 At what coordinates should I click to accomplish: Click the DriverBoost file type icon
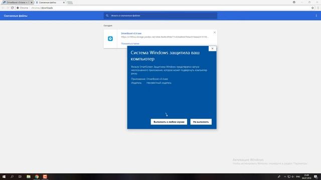(110, 38)
